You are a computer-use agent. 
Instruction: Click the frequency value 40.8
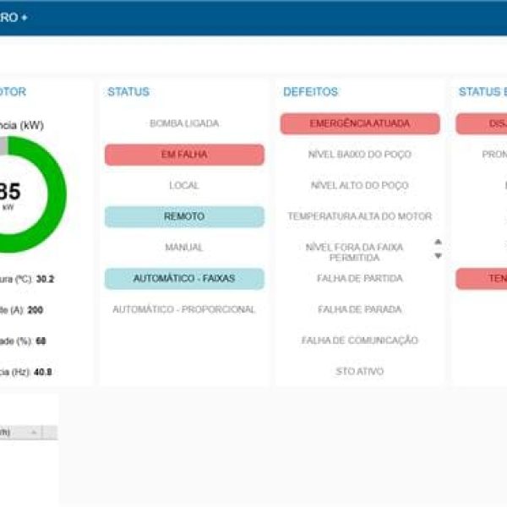point(43,372)
